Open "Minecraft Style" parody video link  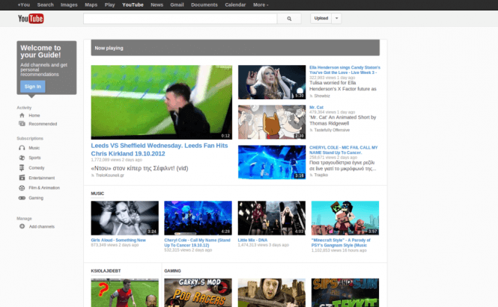tap(341, 243)
